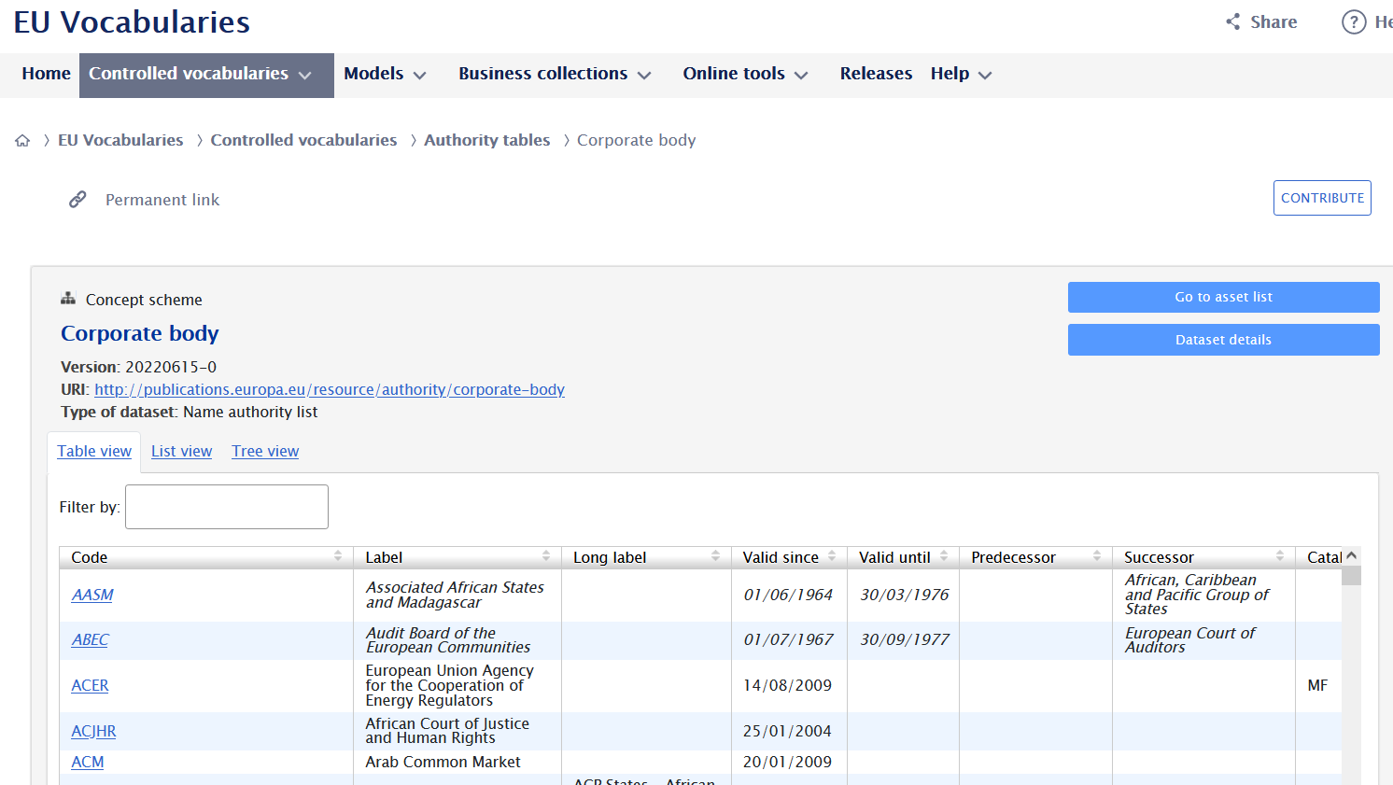Click the 01/06/1964 valid since cell
1393x785 pixels.
788,595
